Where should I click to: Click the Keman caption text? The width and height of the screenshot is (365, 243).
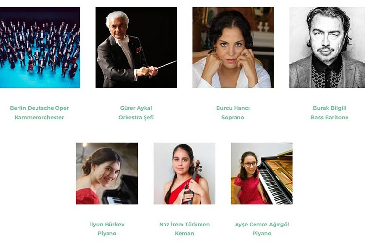pos(184,233)
